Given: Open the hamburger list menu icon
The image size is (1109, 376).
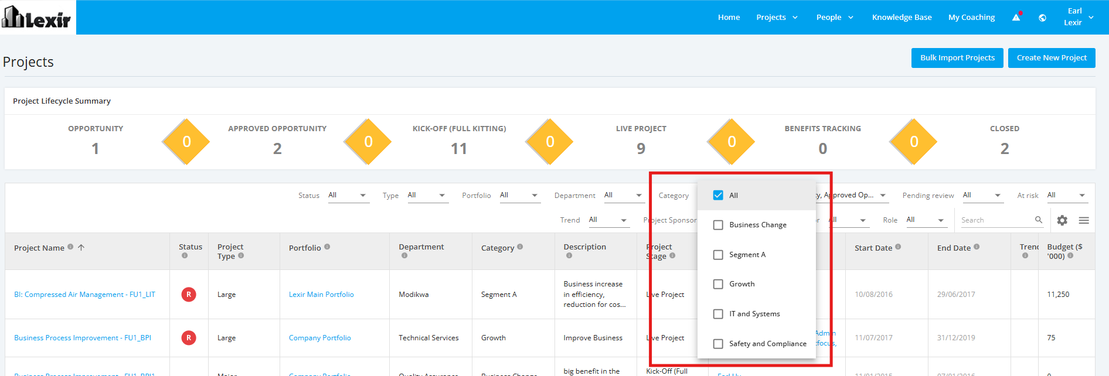Looking at the screenshot, I should 1084,220.
